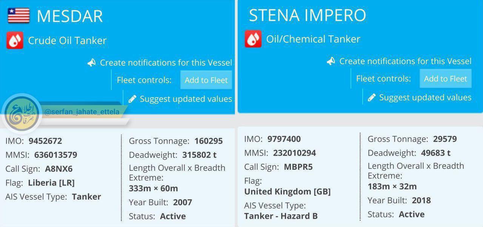Image resolution: width=483 pixels, height=227 pixels.
Task: Click the circular channel logo watermark
Action: pos(21,114)
